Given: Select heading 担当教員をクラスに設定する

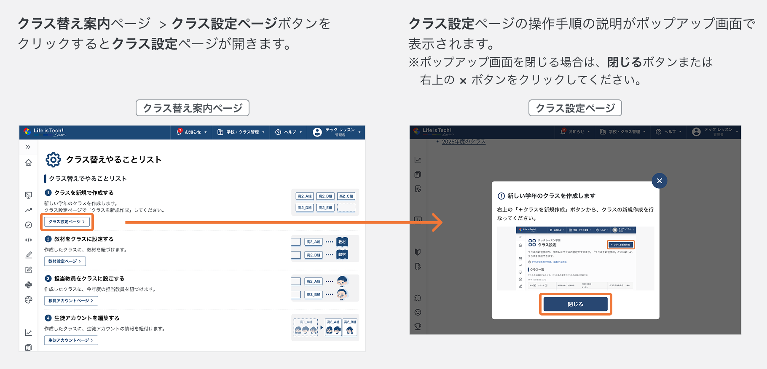Looking at the screenshot, I should (x=89, y=278).
